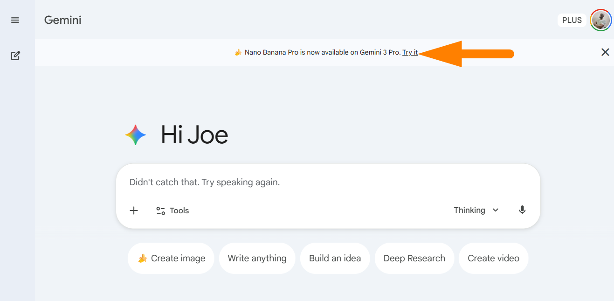
Task: Pick the Create video suggestion chip
Action: point(493,258)
